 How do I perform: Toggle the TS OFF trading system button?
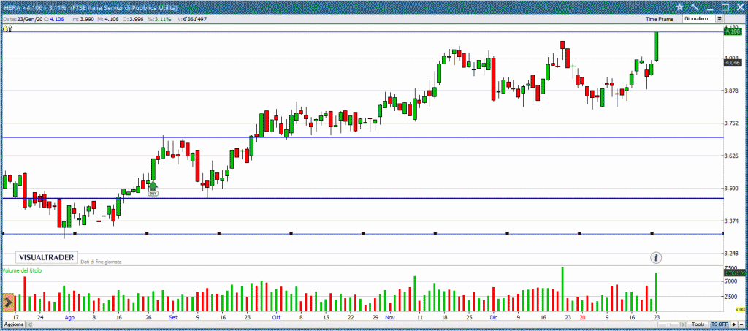coord(719,324)
